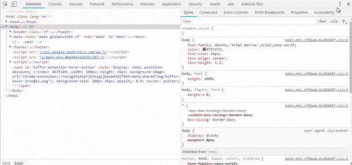Expand the header class cf node

point(10,32)
